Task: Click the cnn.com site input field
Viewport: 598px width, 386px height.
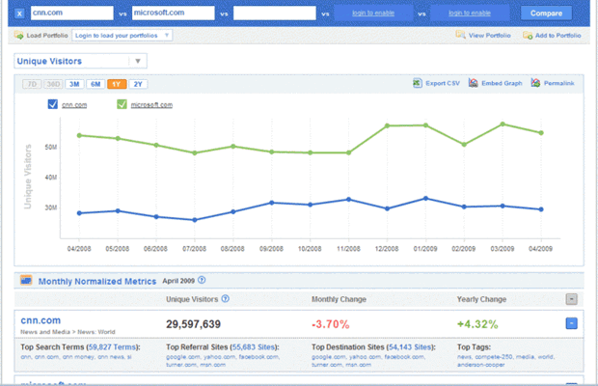Action: point(71,13)
